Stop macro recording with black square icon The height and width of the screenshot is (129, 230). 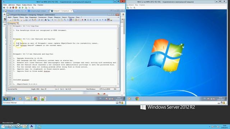pos(85,20)
